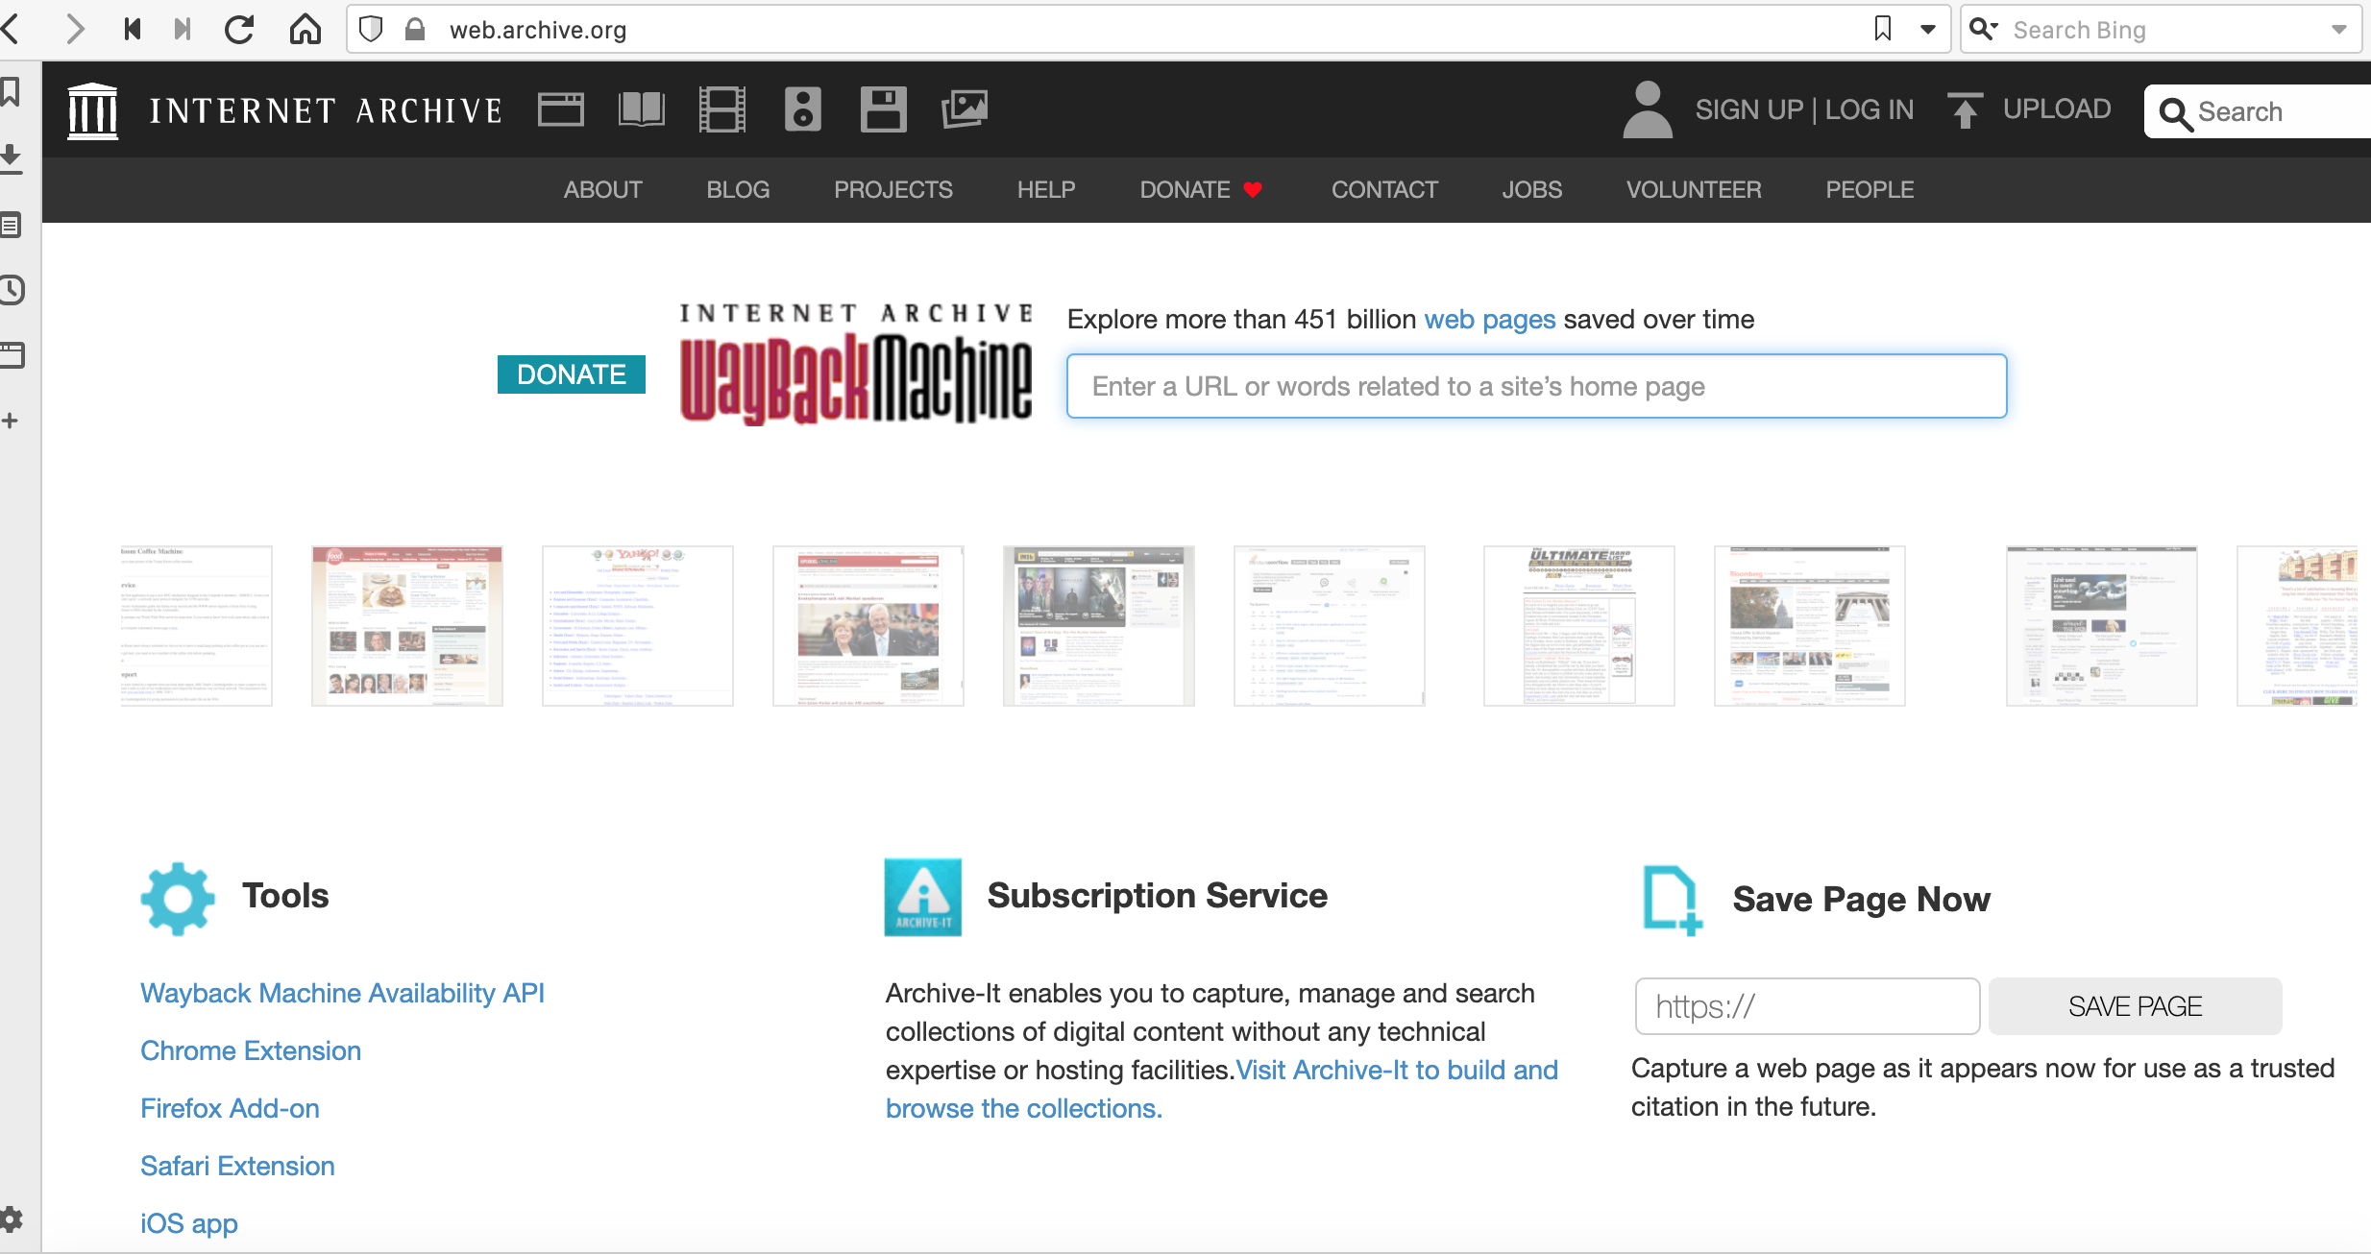
Task: Open the Bloomberg archived page thumbnail
Action: point(1810,626)
